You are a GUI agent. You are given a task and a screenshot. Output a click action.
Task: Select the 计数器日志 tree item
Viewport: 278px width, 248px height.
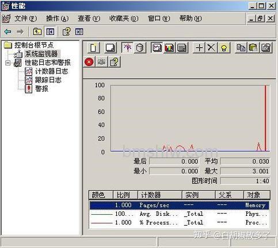click(x=51, y=71)
